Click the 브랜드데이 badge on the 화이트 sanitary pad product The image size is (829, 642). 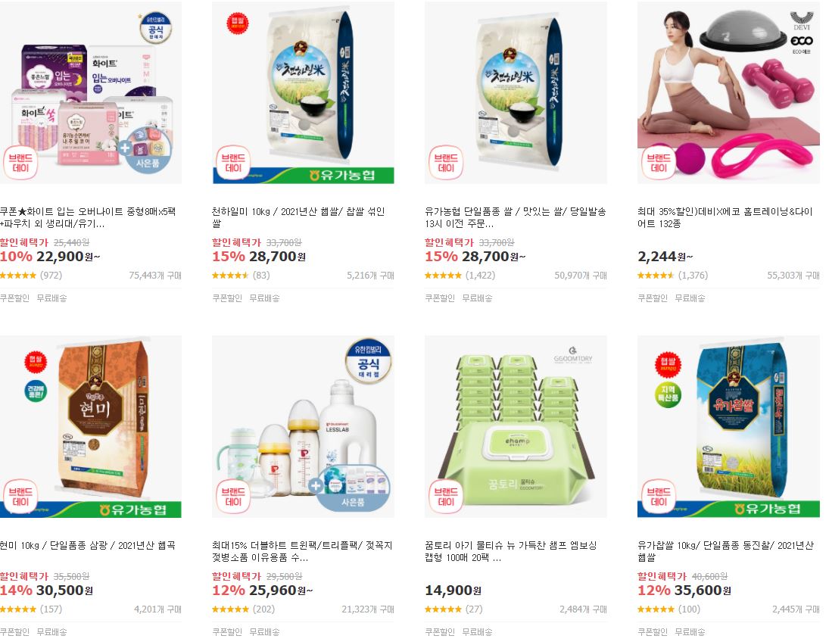point(20,162)
